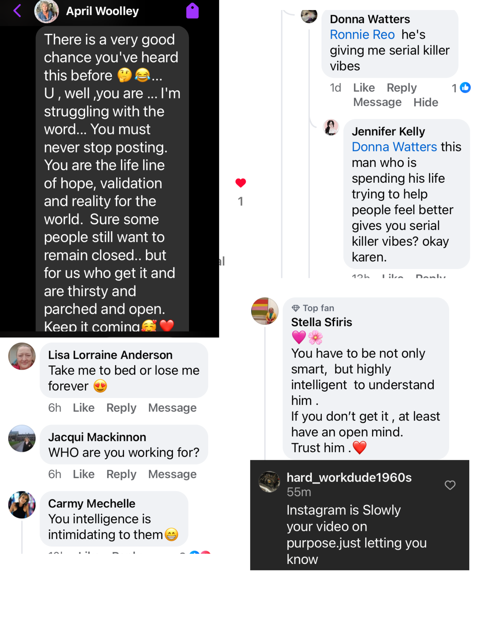The image size is (486, 629).
Task: Message Jacqui Mackinnon from her comment
Action: (172, 474)
